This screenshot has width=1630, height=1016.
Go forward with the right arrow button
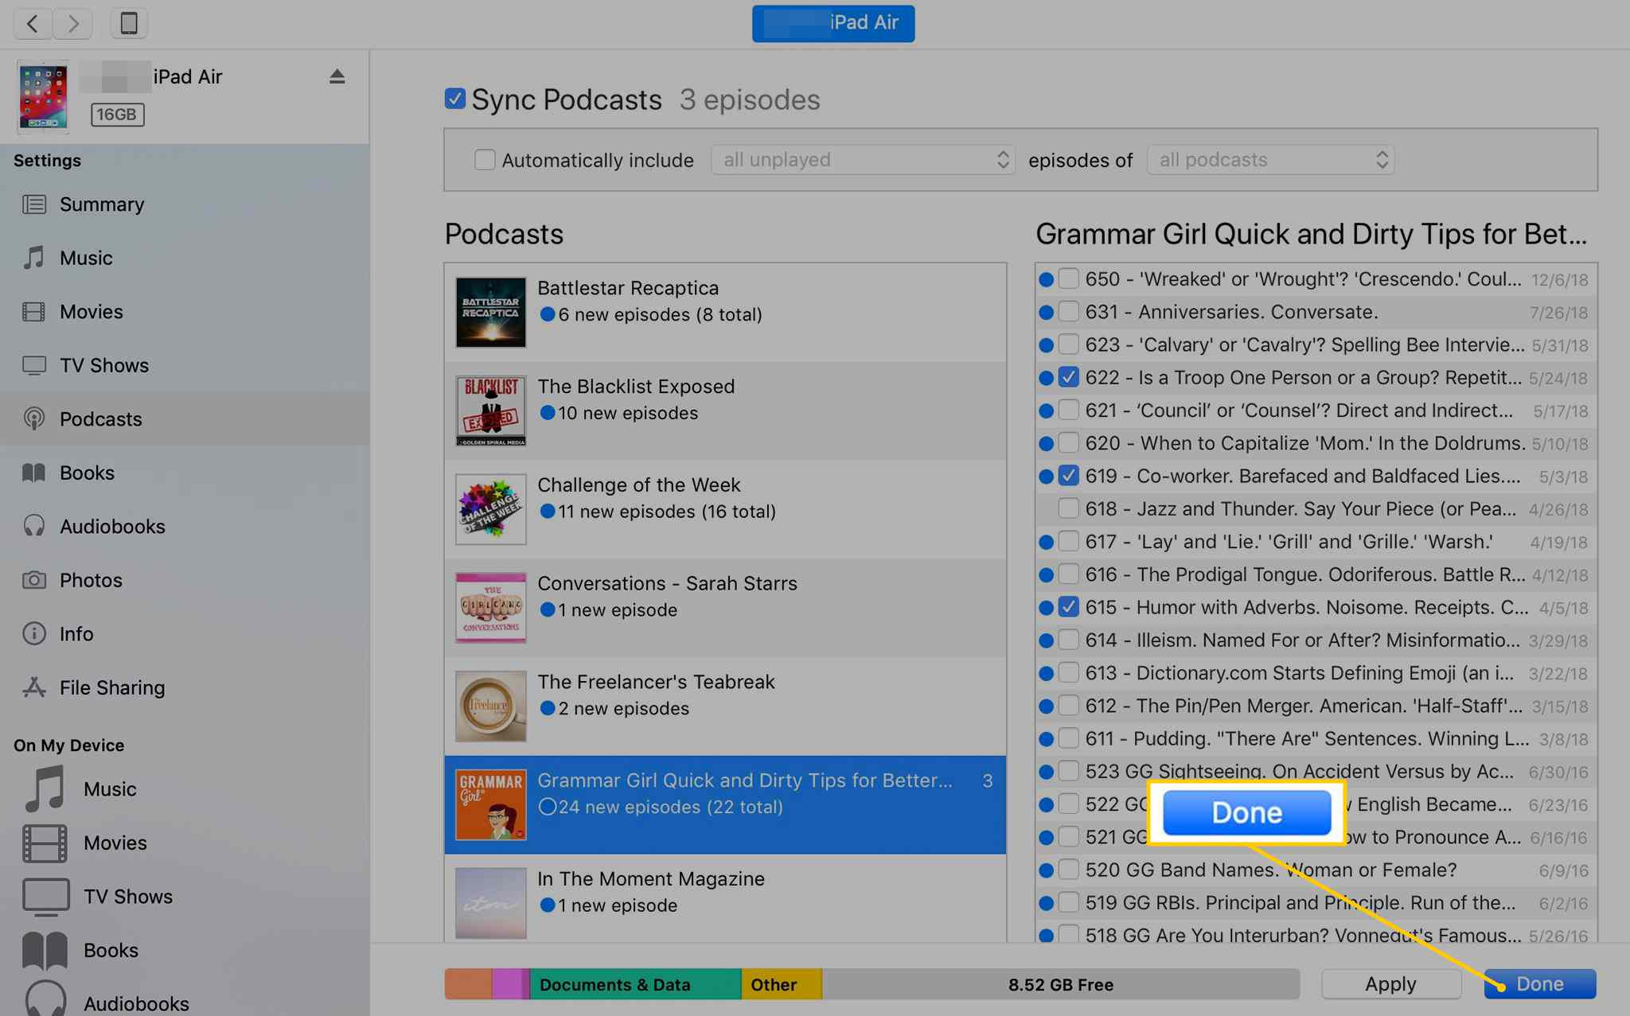pos(73,23)
